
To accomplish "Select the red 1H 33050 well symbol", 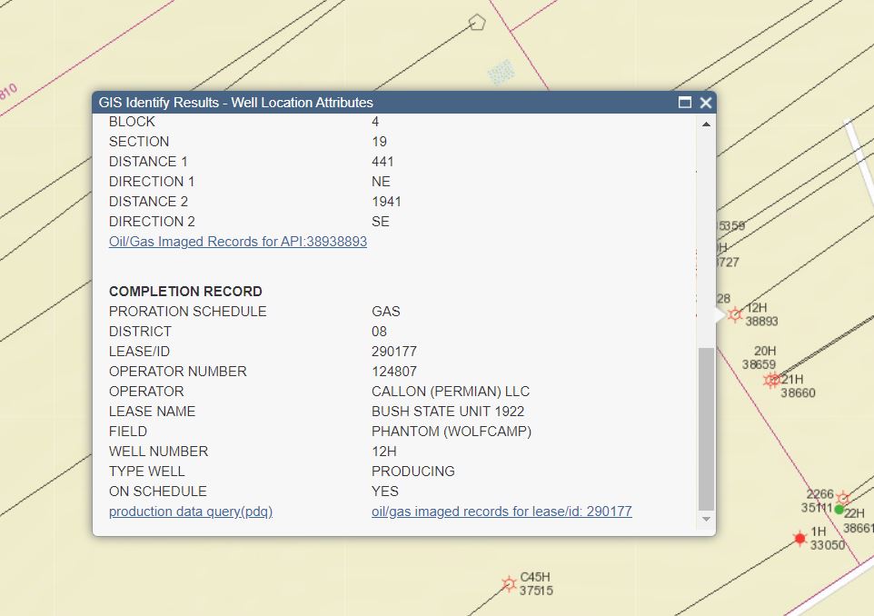I will pos(800,539).
